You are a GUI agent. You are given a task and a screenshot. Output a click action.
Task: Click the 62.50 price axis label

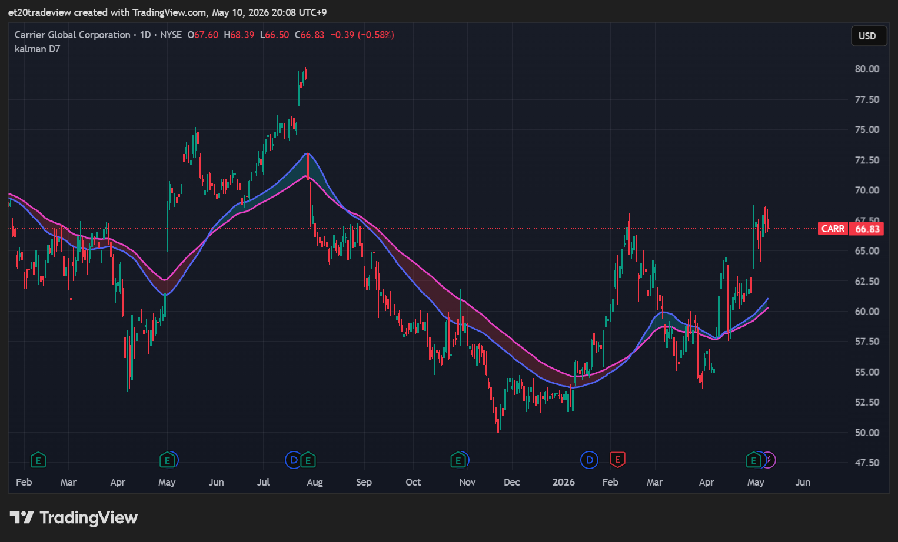[867, 281]
